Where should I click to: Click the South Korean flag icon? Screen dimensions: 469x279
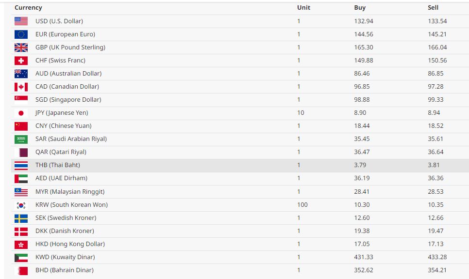(x=21, y=205)
